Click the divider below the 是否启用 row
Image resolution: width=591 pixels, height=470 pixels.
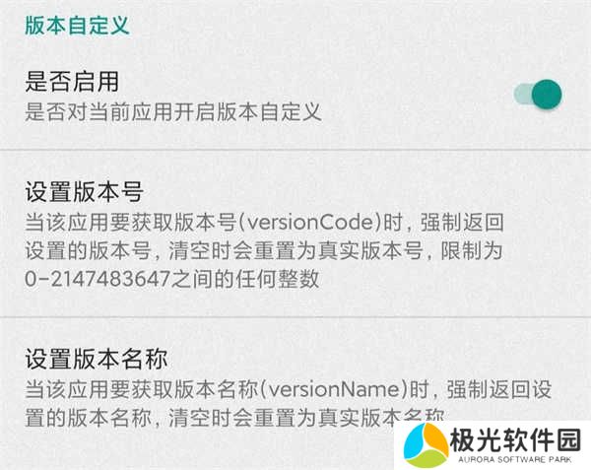(x=295, y=150)
